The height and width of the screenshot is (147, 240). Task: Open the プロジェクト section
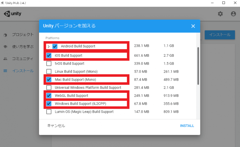tap(22, 35)
